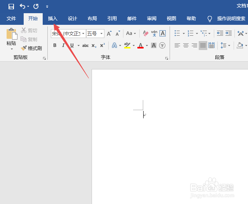Click the 剪切 button
The height and width of the screenshot is (204, 248).
[x=29, y=30]
